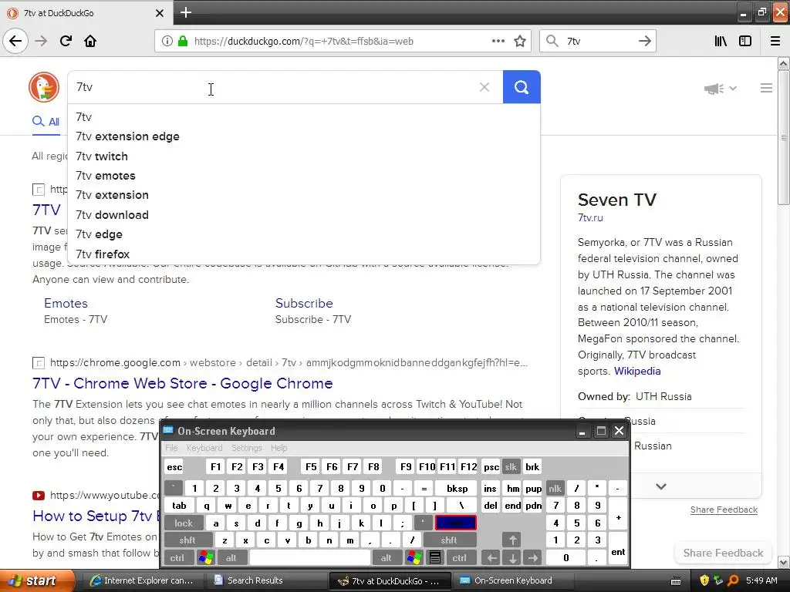This screenshot has width=790, height=592.
Task: Toggle the nlk num lock key
Action: pos(555,488)
